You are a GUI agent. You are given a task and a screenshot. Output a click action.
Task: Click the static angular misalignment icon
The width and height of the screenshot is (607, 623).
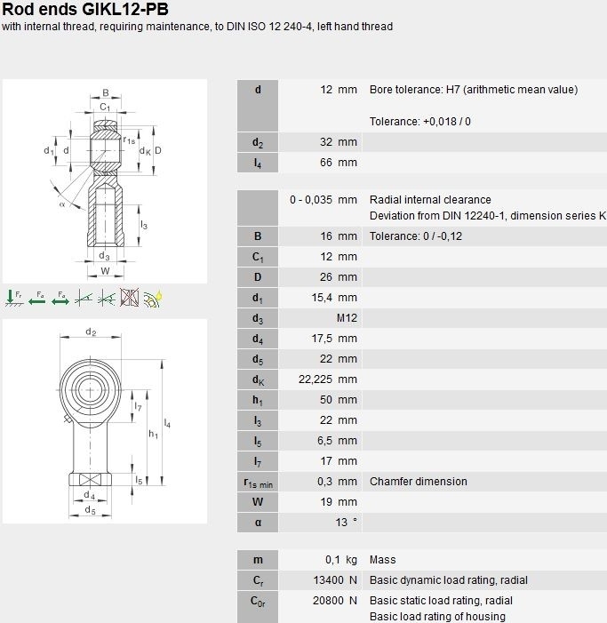pos(84,298)
